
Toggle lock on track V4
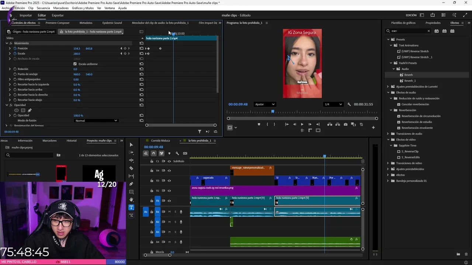(x=152, y=171)
